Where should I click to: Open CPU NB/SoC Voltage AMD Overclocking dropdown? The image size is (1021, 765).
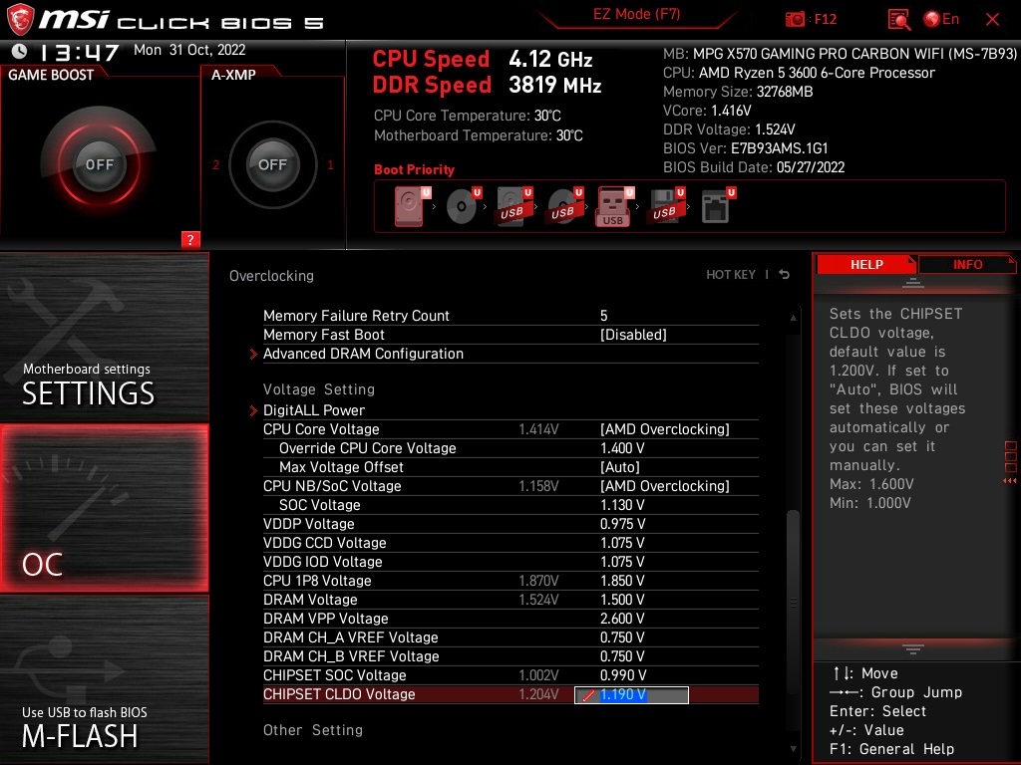[664, 486]
